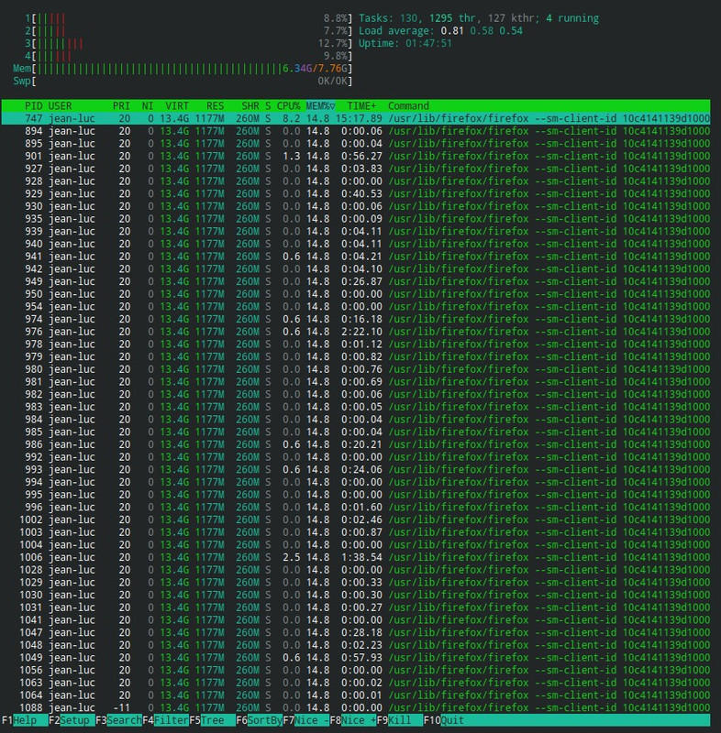
Task: Click the 2.5 CPU% value on PID 1006
Action: [x=292, y=557]
